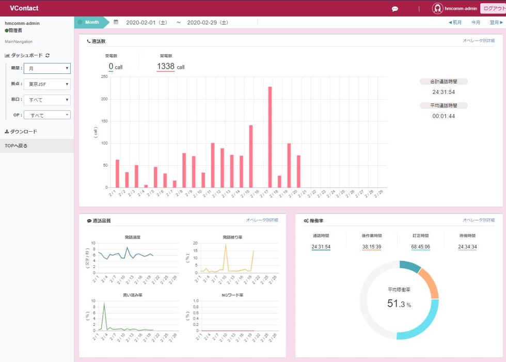Click the bar chart icon beside ダッシュボード
The height and width of the screenshot is (362, 506).
[x=7, y=55]
